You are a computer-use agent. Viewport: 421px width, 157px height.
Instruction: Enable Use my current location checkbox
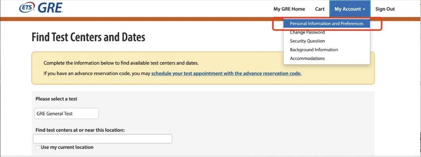coord(38,147)
